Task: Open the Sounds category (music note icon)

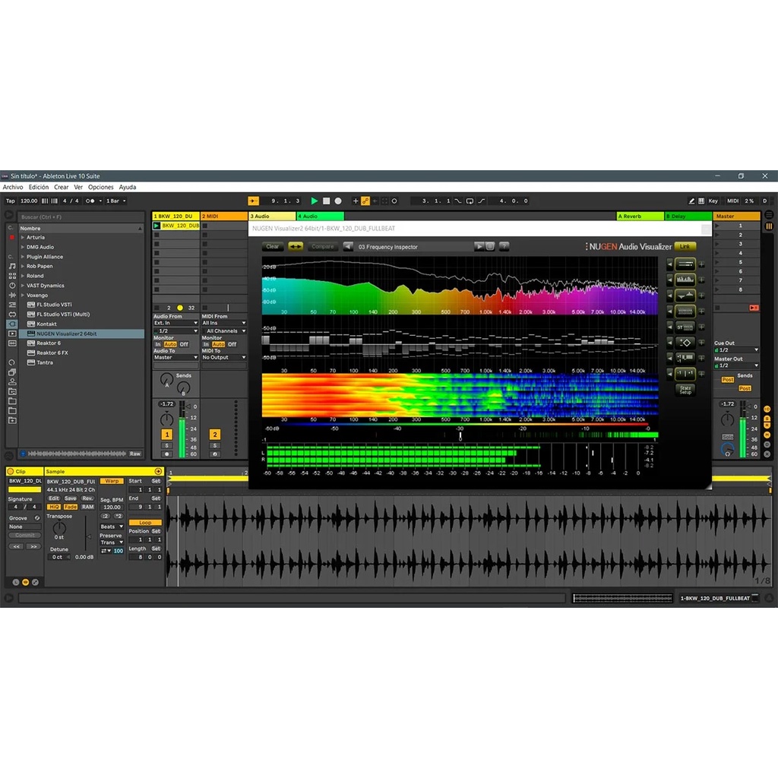Action: coord(12,266)
